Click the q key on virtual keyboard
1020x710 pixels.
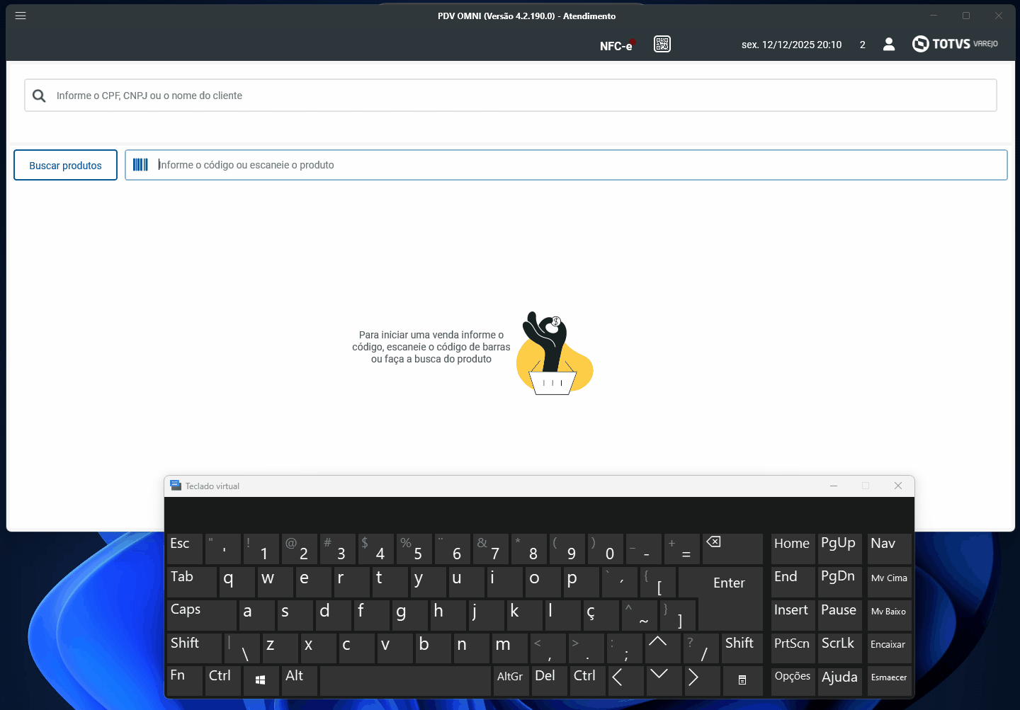coord(237,582)
